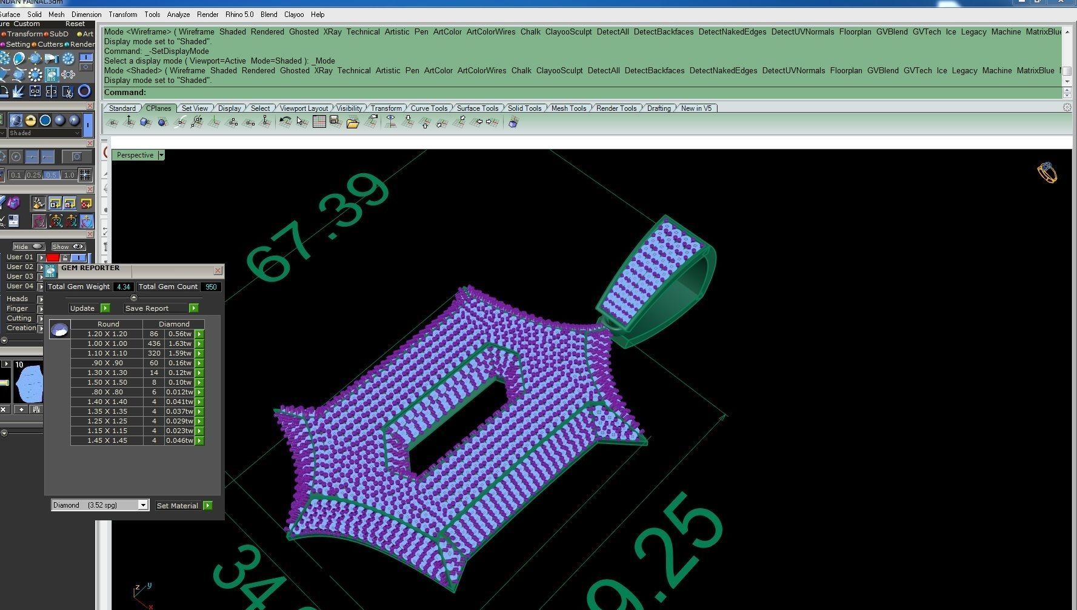
Task: Click the mirror symmetry tool icon
Action: tap(51, 91)
